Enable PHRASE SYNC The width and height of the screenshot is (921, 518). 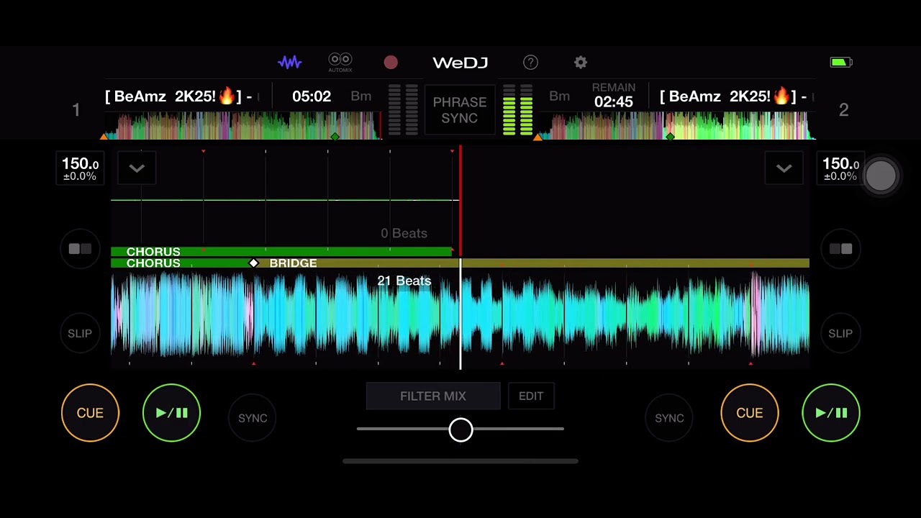pos(460,110)
